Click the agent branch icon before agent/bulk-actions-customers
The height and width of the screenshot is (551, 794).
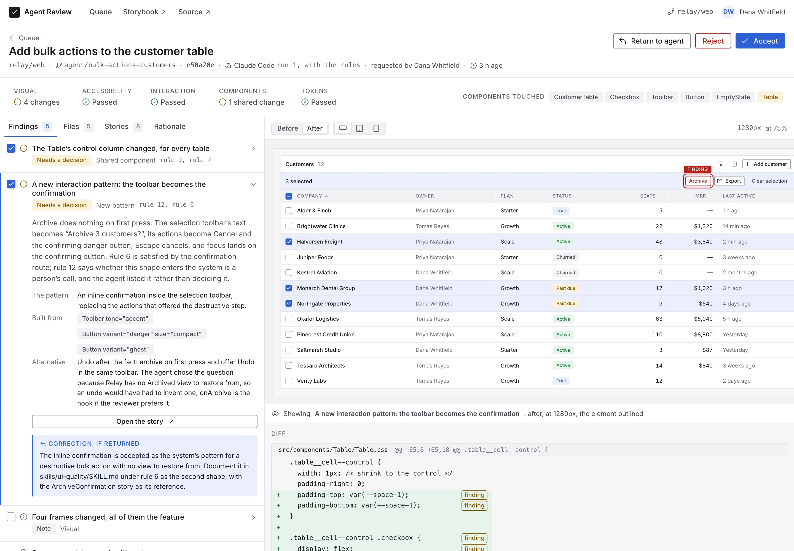pyautogui.click(x=59, y=65)
